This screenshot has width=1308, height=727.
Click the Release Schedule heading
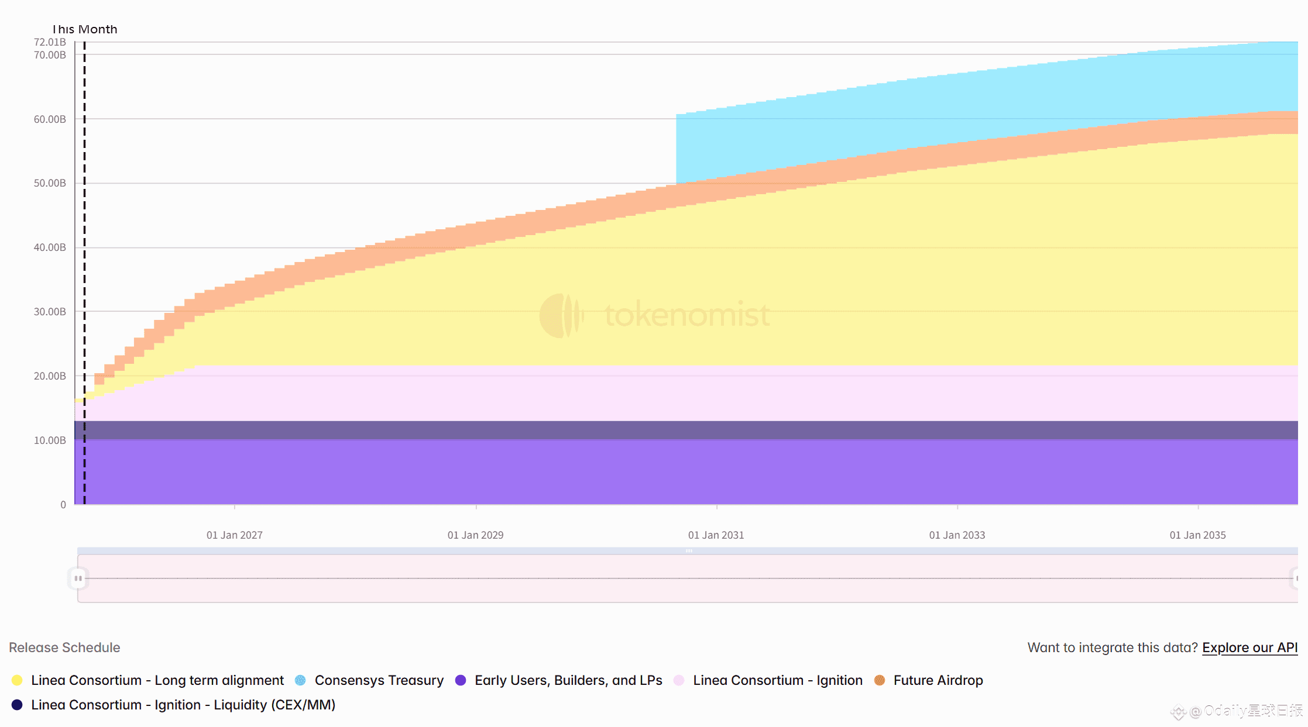click(x=64, y=647)
